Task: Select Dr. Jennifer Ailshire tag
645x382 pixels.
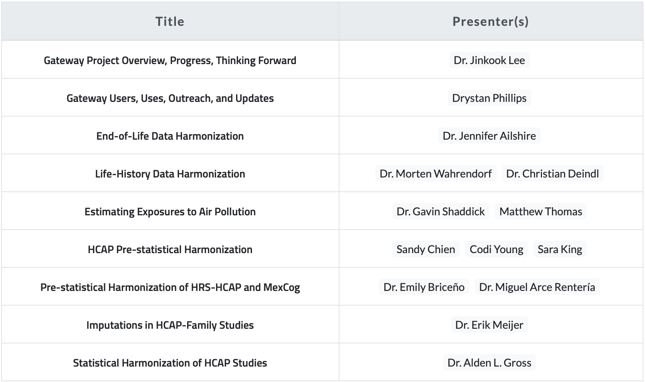Action: coord(489,136)
